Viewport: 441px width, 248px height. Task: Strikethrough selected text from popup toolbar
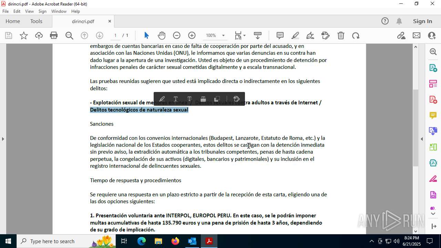pyautogui.click(x=189, y=99)
